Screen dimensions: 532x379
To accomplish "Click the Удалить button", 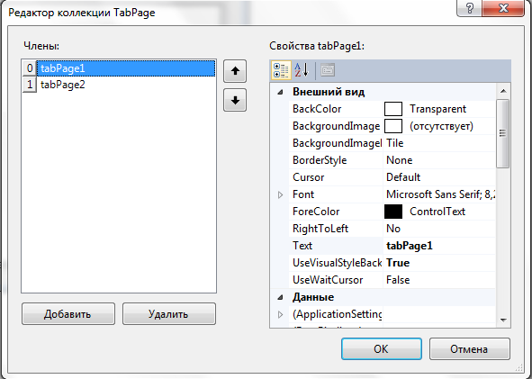I will (x=169, y=314).
